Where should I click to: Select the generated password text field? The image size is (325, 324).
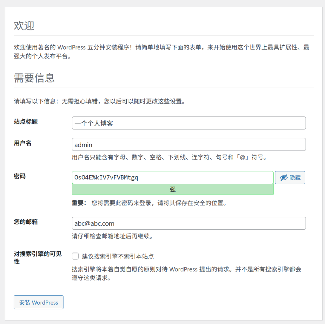172,178
